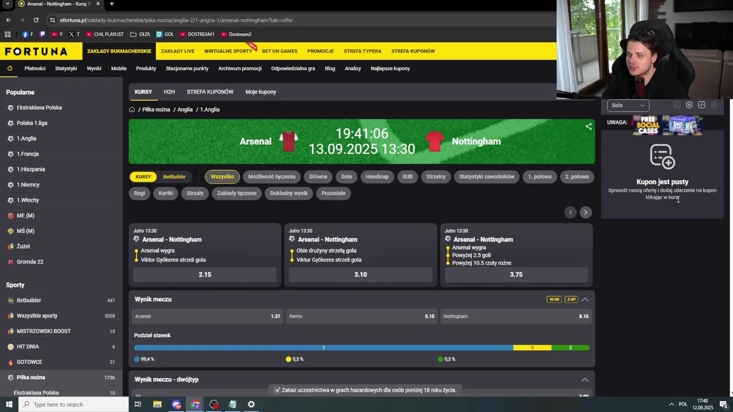This screenshot has width=733, height=412.
Task: Open Task View on the taskbar
Action: [137, 405]
